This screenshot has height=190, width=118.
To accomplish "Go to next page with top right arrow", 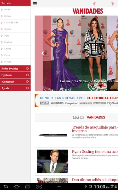I will point(113,4).
